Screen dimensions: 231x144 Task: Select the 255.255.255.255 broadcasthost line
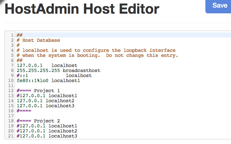point(58,71)
